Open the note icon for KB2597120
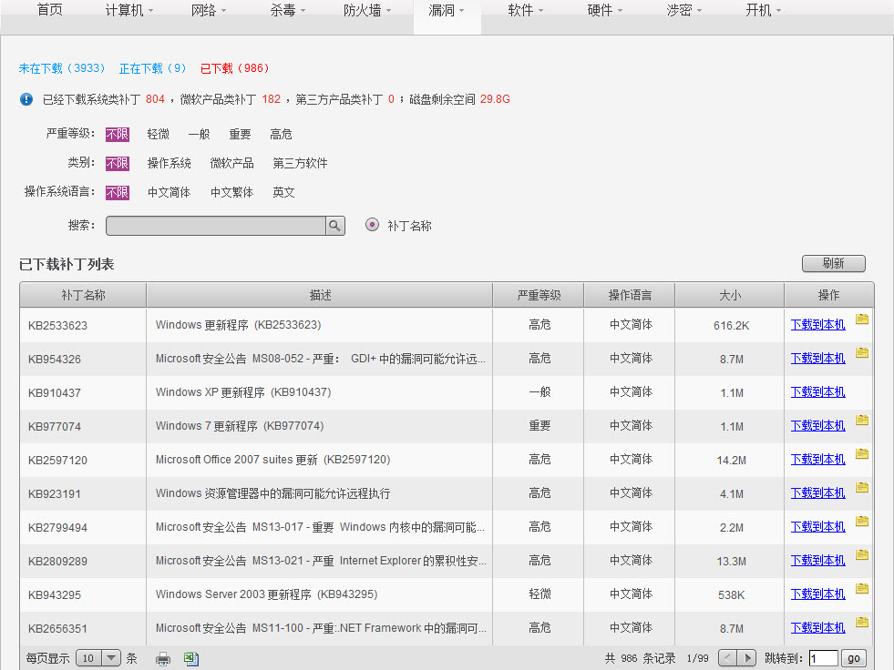The height and width of the screenshot is (670, 894). [x=861, y=454]
